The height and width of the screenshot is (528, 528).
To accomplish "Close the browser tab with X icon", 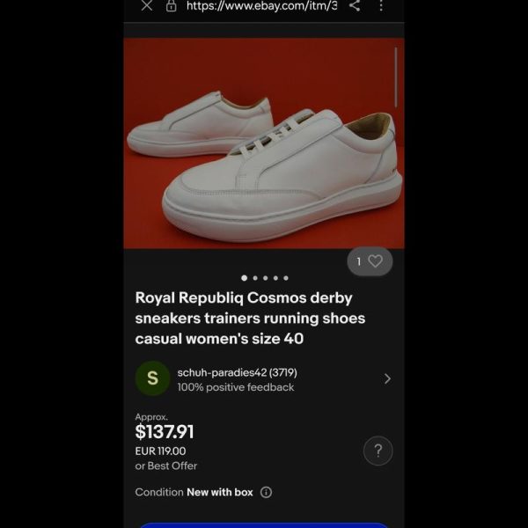I will pos(147,6).
